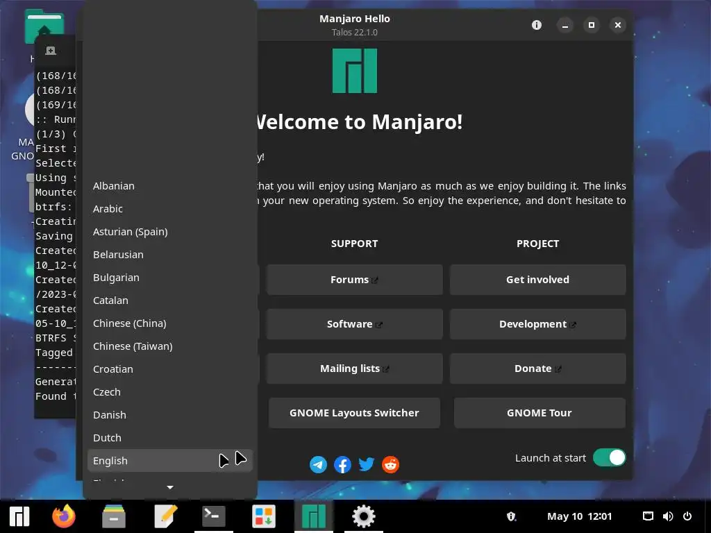
Task: Click the security shield tray icon
Action: (x=511, y=516)
